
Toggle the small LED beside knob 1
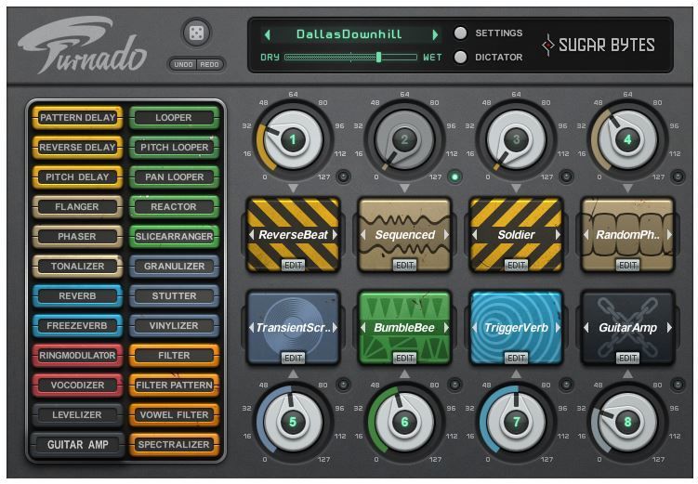pyautogui.click(x=343, y=177)
